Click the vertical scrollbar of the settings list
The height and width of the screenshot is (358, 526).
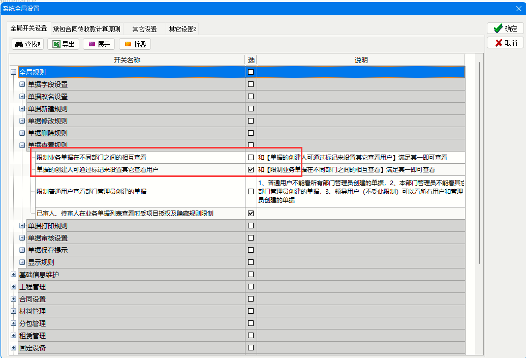pos(479,163)
